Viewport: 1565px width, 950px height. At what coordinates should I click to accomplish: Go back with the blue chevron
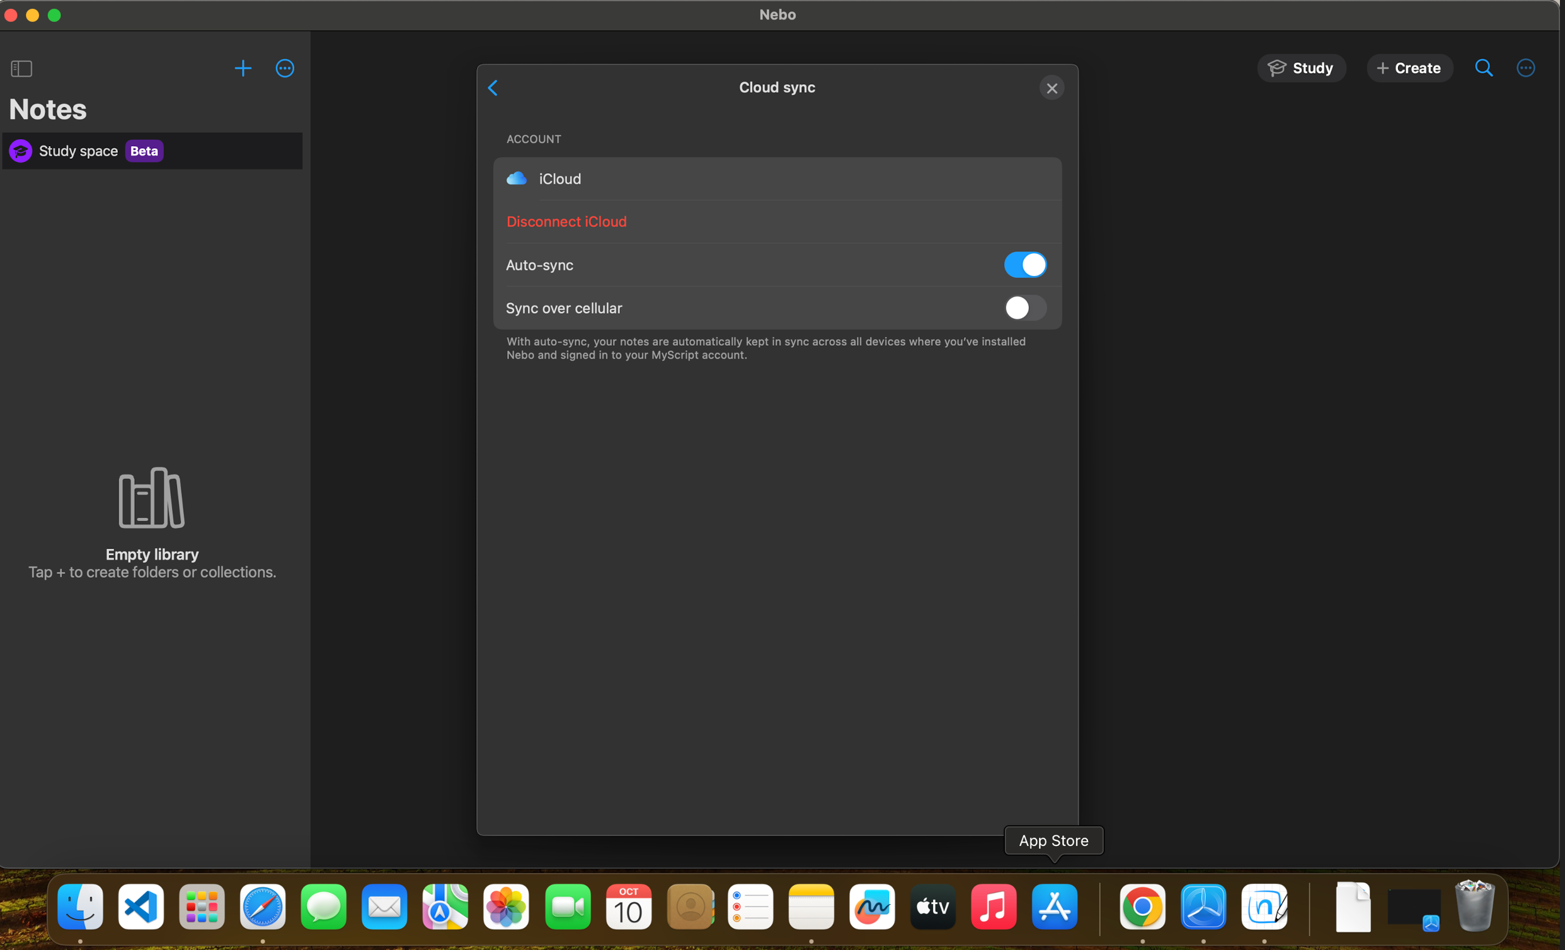493,88
